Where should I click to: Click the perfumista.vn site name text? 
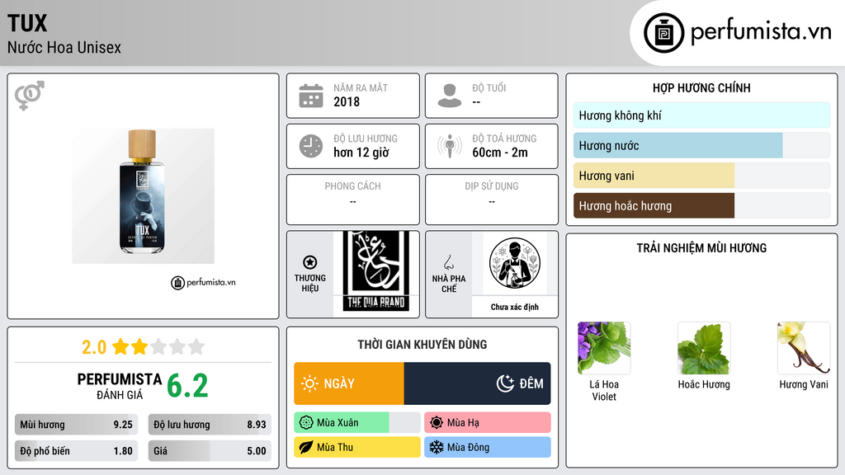(761, 31)
